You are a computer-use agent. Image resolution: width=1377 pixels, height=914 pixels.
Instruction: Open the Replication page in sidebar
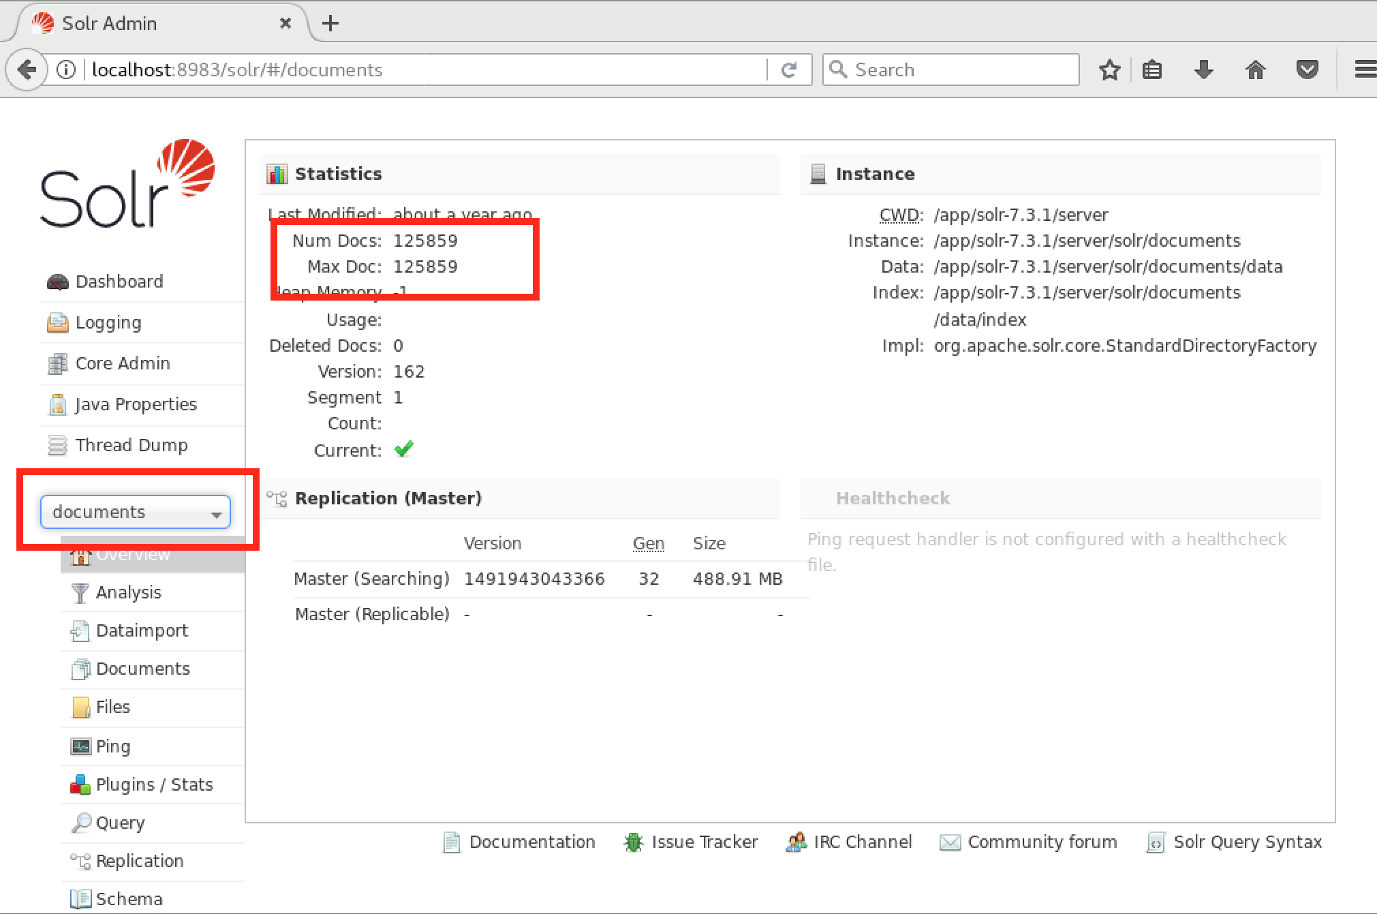(x=140, y=861)
